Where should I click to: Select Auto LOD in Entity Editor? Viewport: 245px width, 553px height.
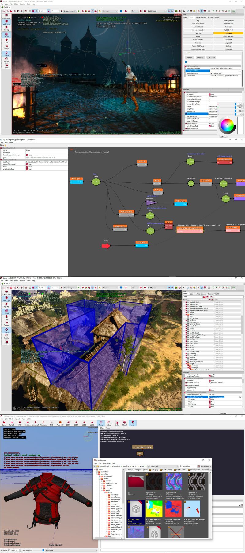click(x=60, y=423)
